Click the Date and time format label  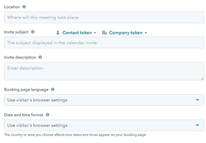tap(23, 115)
